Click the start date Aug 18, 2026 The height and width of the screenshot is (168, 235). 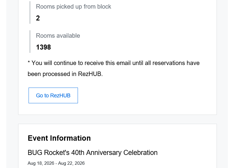41,163
